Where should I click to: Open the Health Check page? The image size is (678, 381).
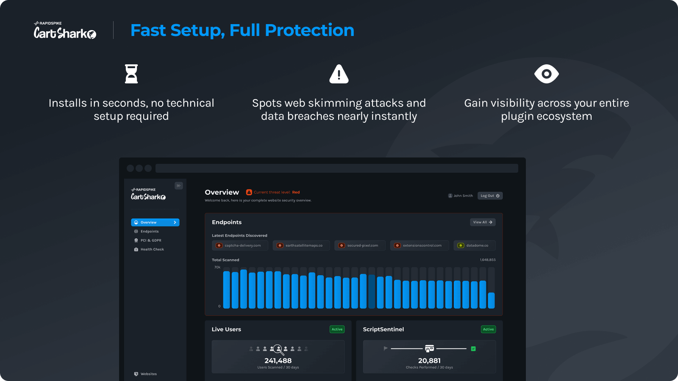pos(152,249)
